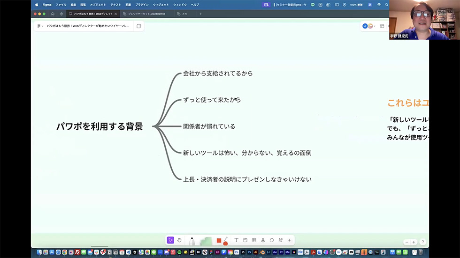Open the Apple menu
This screenshot has width=460, height=258.
(x=37, y=5)
